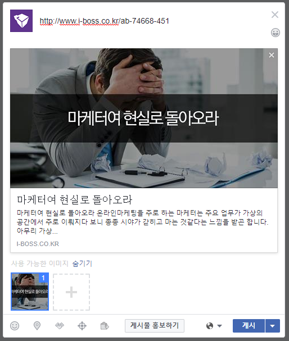Click the 마케터여 현실로 돌아오라 link title

click(74, 199)
